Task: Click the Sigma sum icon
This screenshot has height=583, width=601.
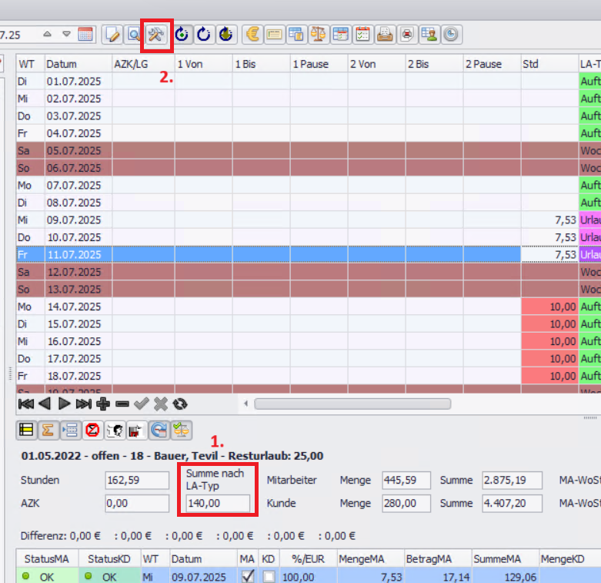Action: pos(47,430)
